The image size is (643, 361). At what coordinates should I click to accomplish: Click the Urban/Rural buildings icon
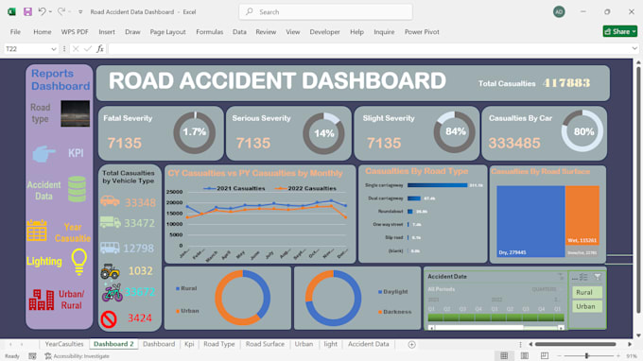[x=42, y=300]
